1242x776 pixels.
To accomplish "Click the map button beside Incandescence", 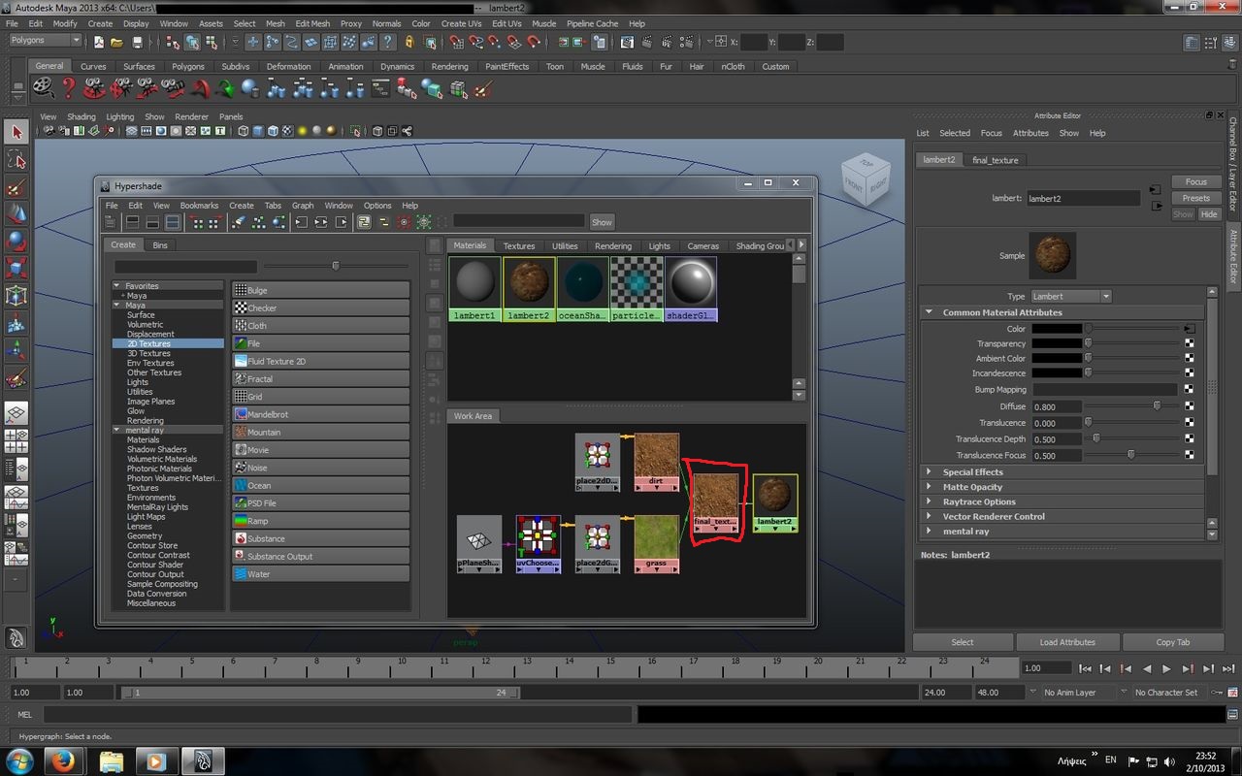I will point(1190,372).
